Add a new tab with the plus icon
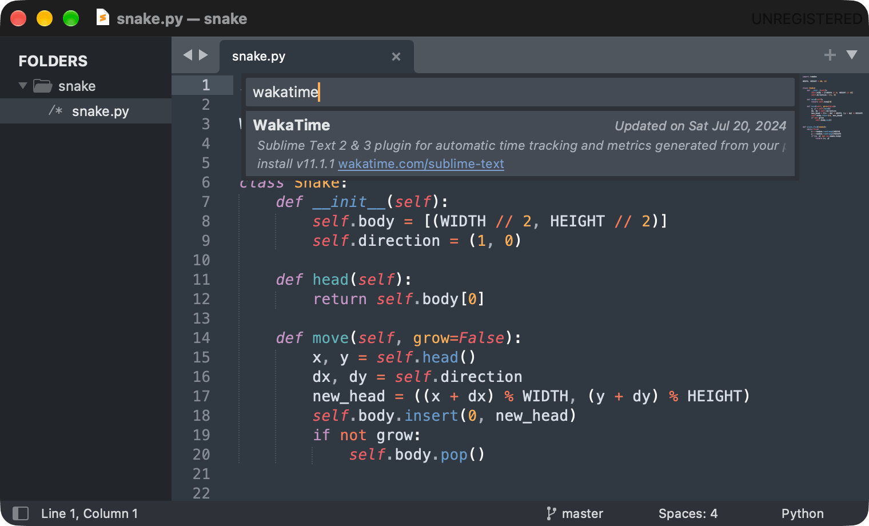The height and width of the screenshot is (526, 869). (830, 55)
